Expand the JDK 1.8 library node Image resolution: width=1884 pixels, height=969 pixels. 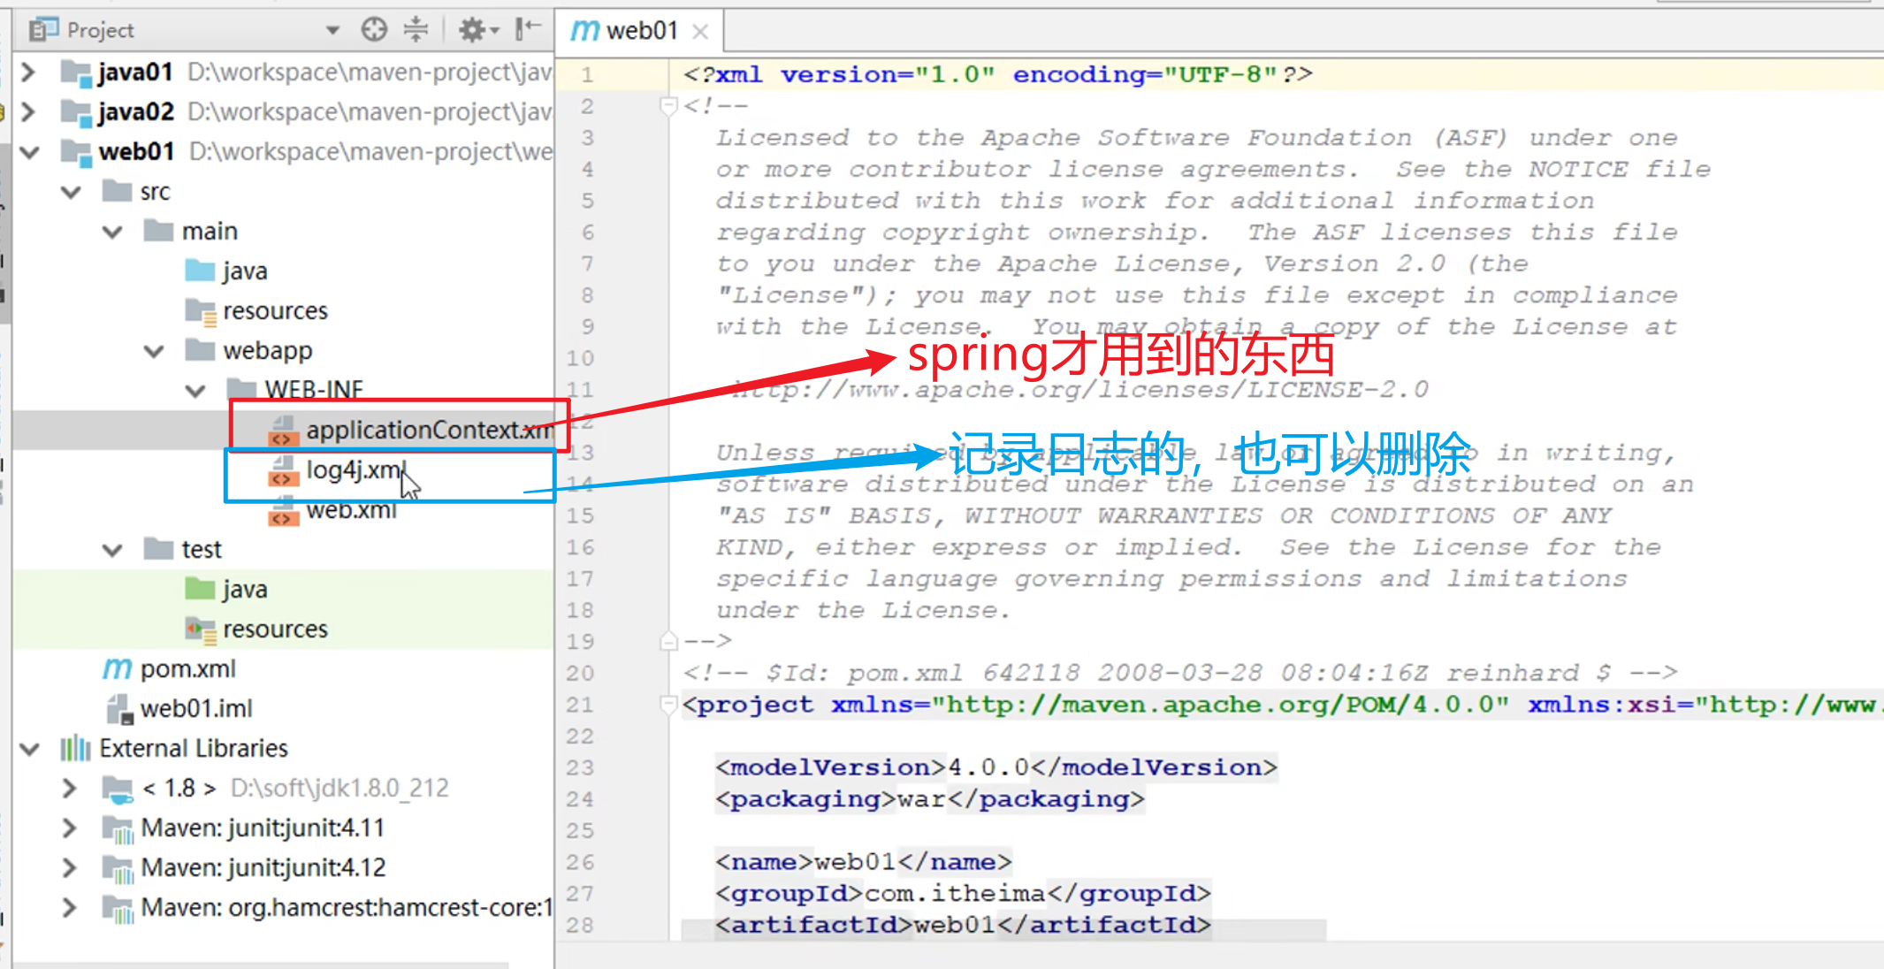tap(69, 788)
